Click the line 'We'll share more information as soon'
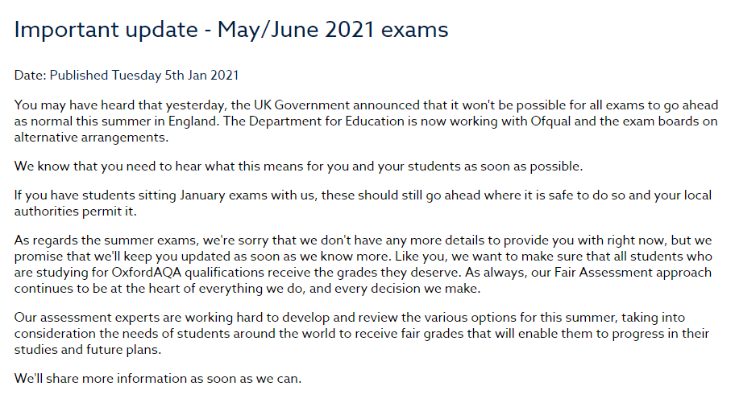Screen dimensions: 735x415 point(157,379)
